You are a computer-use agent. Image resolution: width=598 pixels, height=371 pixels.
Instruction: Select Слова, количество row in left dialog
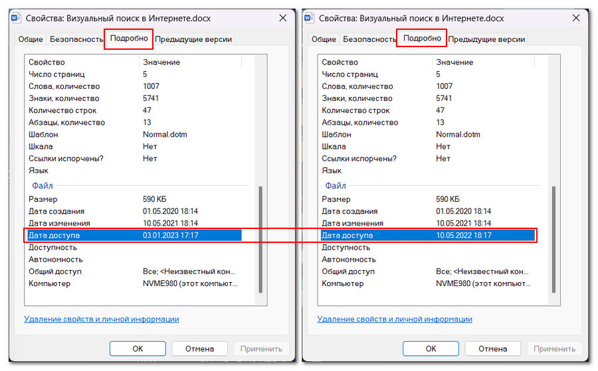[134, 86]
